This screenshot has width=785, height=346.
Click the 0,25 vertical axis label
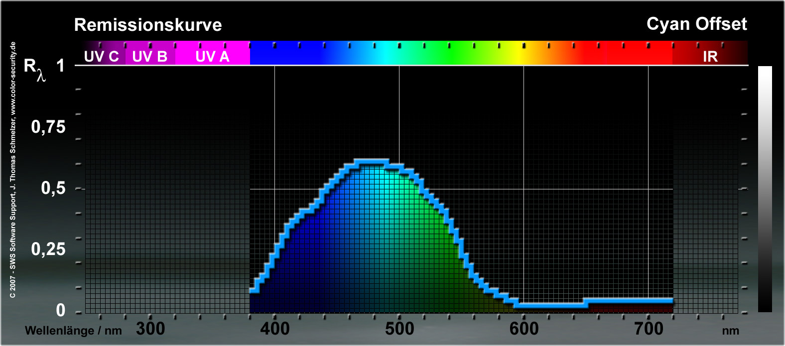click(x=48, y=249)
